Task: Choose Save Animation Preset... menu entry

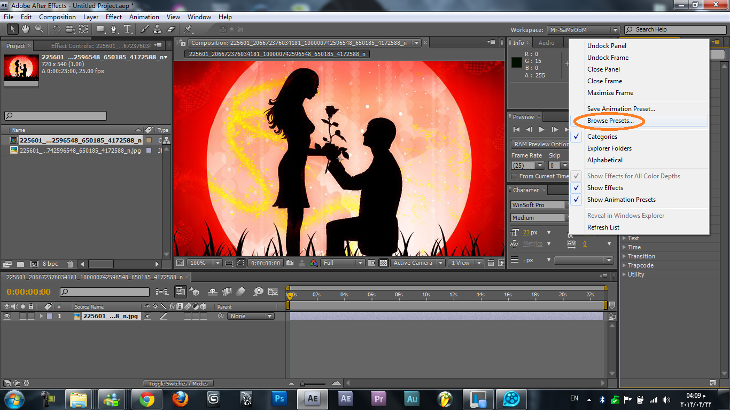Action: point(621,109)
